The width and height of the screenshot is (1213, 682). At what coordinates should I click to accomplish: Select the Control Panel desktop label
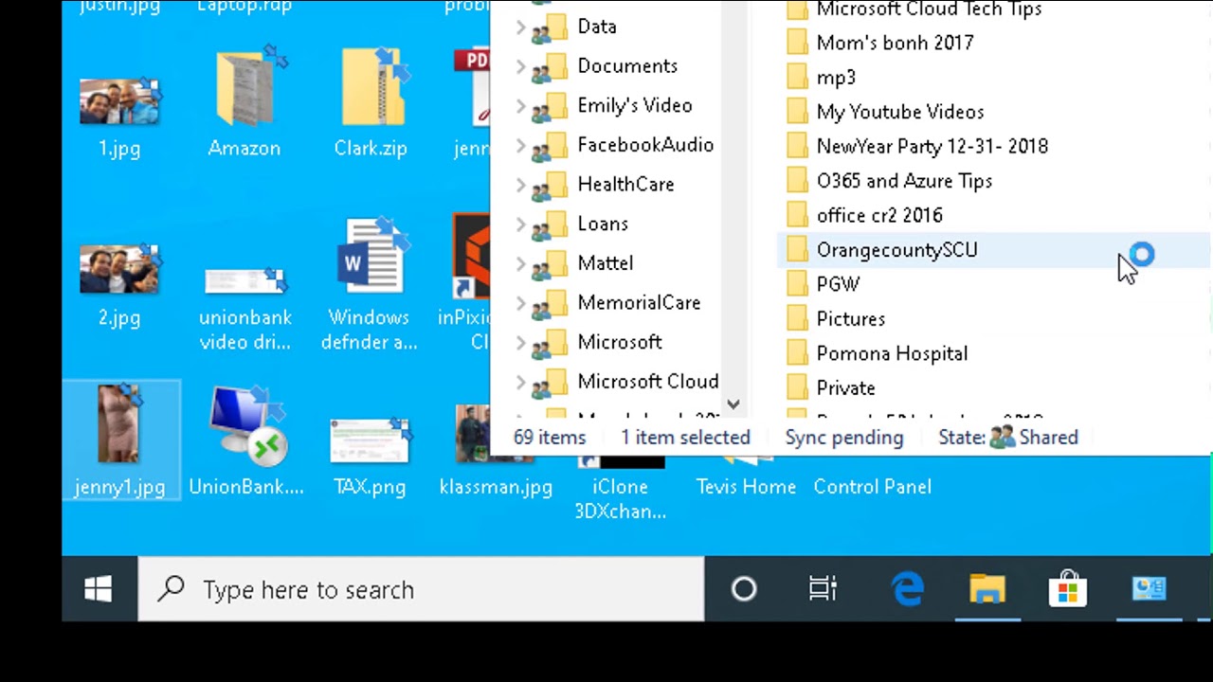click(x=873, y=487)
